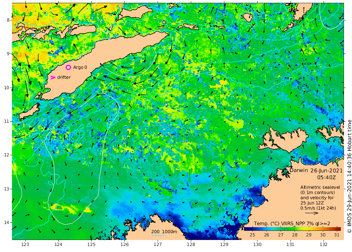Click color bar tick label 30
Image resolution: width=352 pixels, height=252 pixels.
click(x=323, y=235)
